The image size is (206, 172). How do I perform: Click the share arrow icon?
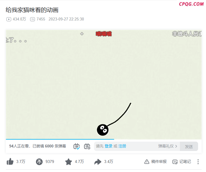point(98,162)
